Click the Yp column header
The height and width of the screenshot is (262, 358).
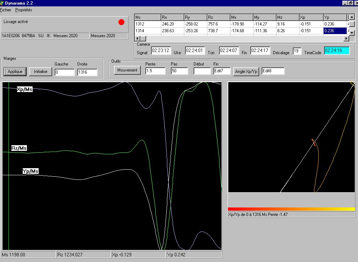tap(335, 17)
